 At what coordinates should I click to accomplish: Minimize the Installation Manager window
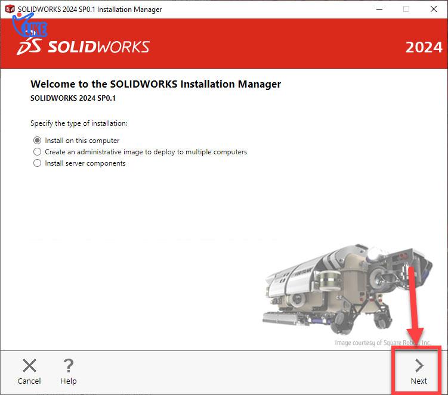click(379, 9)
